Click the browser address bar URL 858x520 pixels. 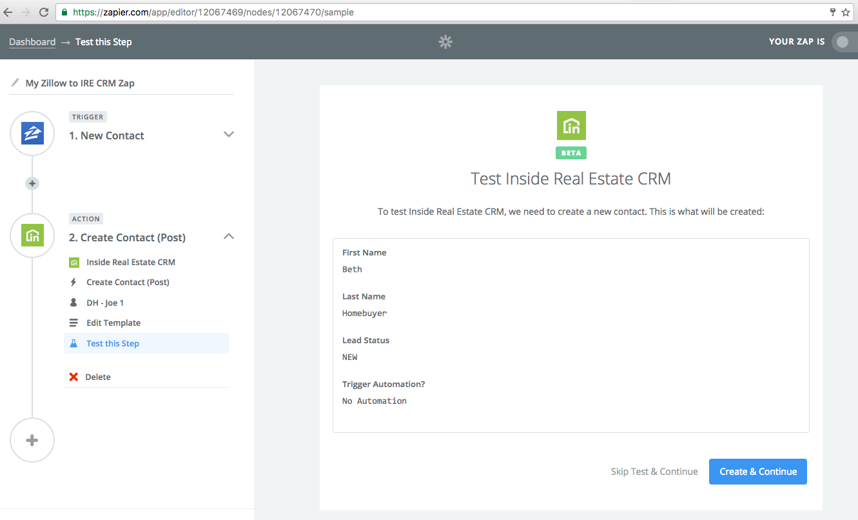[213, 12]
